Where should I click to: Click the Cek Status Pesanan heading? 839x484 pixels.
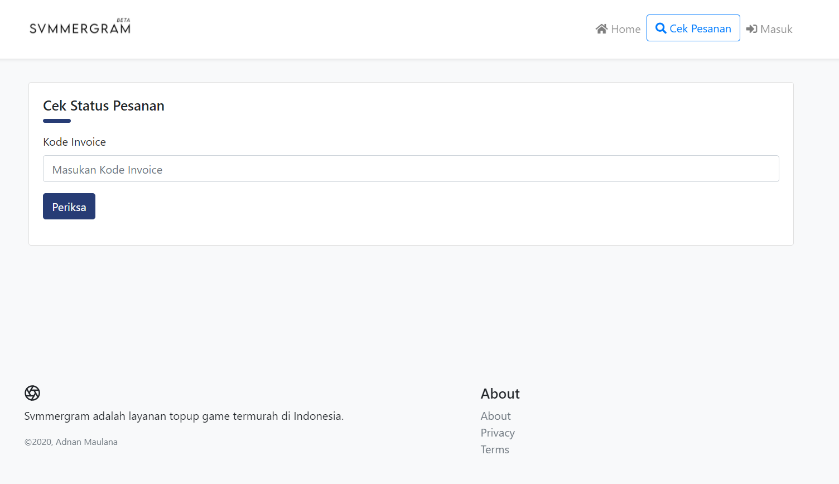coord(103,106)
